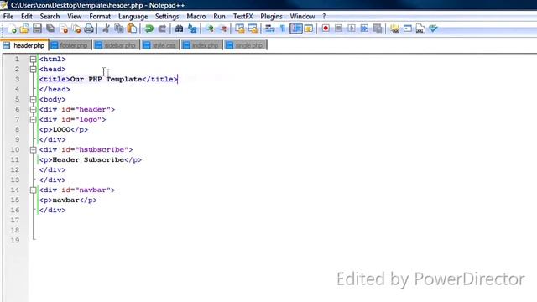Collapse the <head> fold on line 2
The width and height of the screenshot is (537, 302).
click(34, 69)
